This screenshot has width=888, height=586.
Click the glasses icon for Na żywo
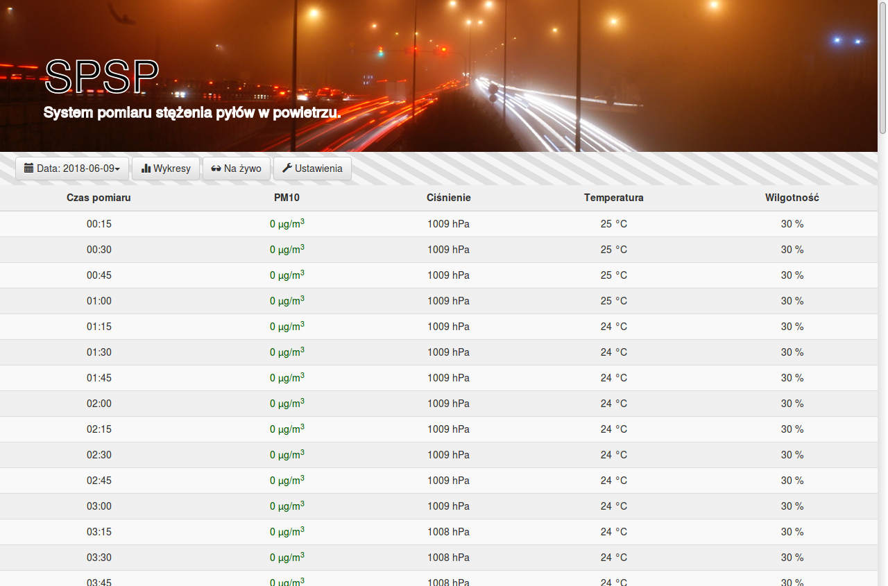click(216, 169)
